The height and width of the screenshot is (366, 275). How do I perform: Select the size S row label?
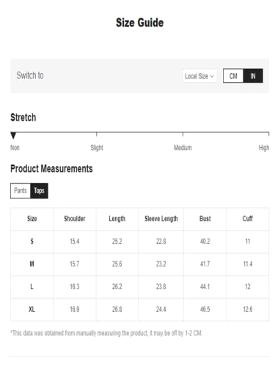[32, 242]
